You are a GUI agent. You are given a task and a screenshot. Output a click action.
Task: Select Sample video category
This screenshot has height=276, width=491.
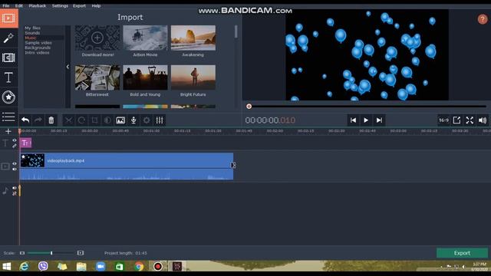[38, 43]
